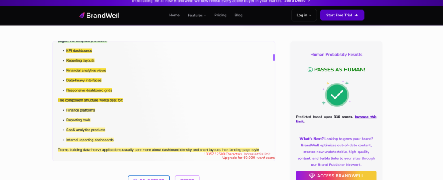The height and width of the screenshot is (180, 443).
Task: Click the 'KPI dashboards' bullet text
Action: [x=79, y=51]
